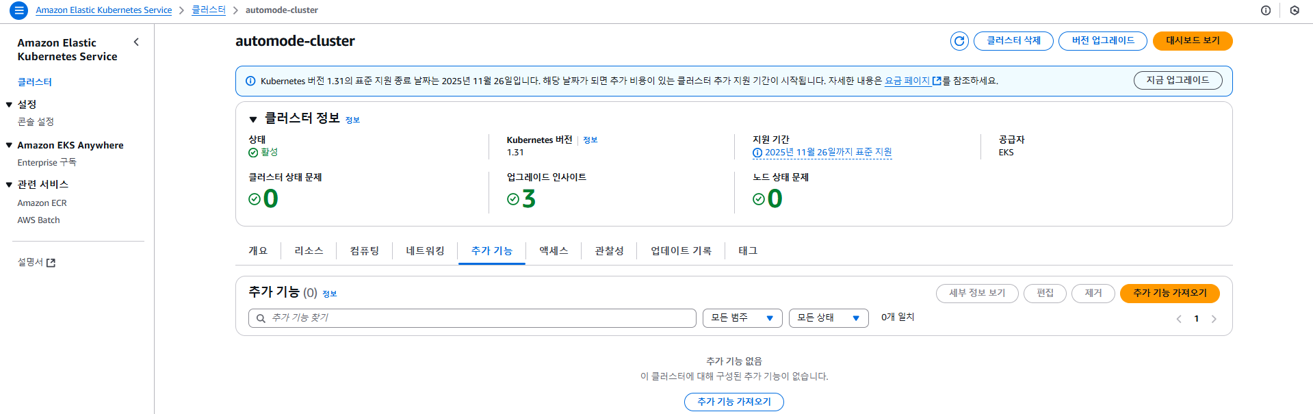The width and height of the screenshot is (1313, 414).
Task: Open the 설명서 documentation link
Action: click(x=36, y=263)
